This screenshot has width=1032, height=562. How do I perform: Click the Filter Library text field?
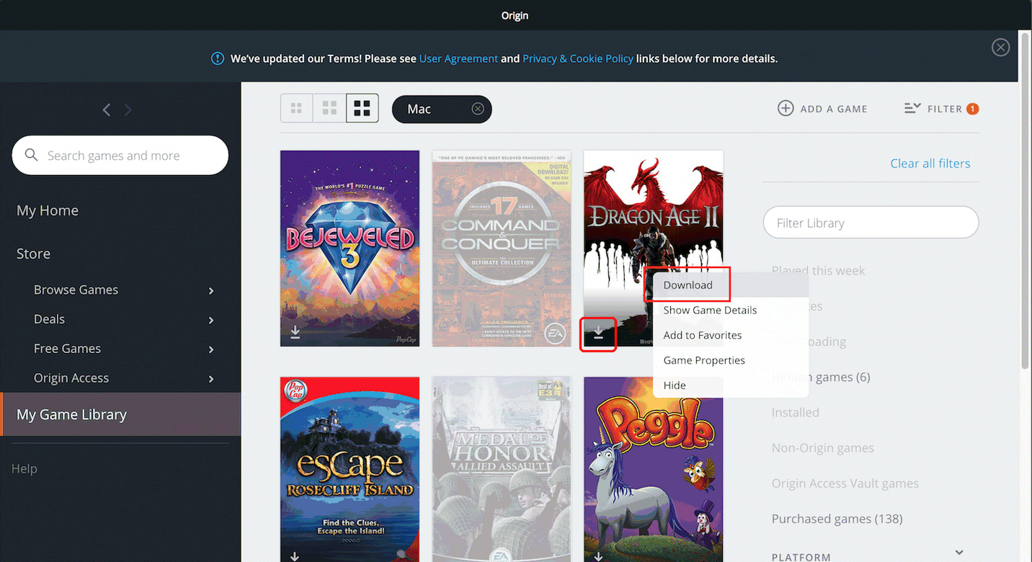(x=871, y=223)
